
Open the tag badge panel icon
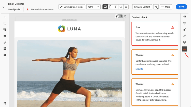tap(184, 42)
